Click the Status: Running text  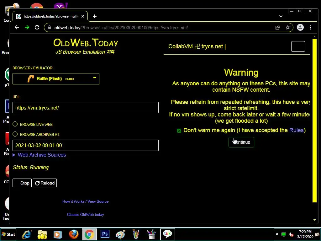pos(31,168)
